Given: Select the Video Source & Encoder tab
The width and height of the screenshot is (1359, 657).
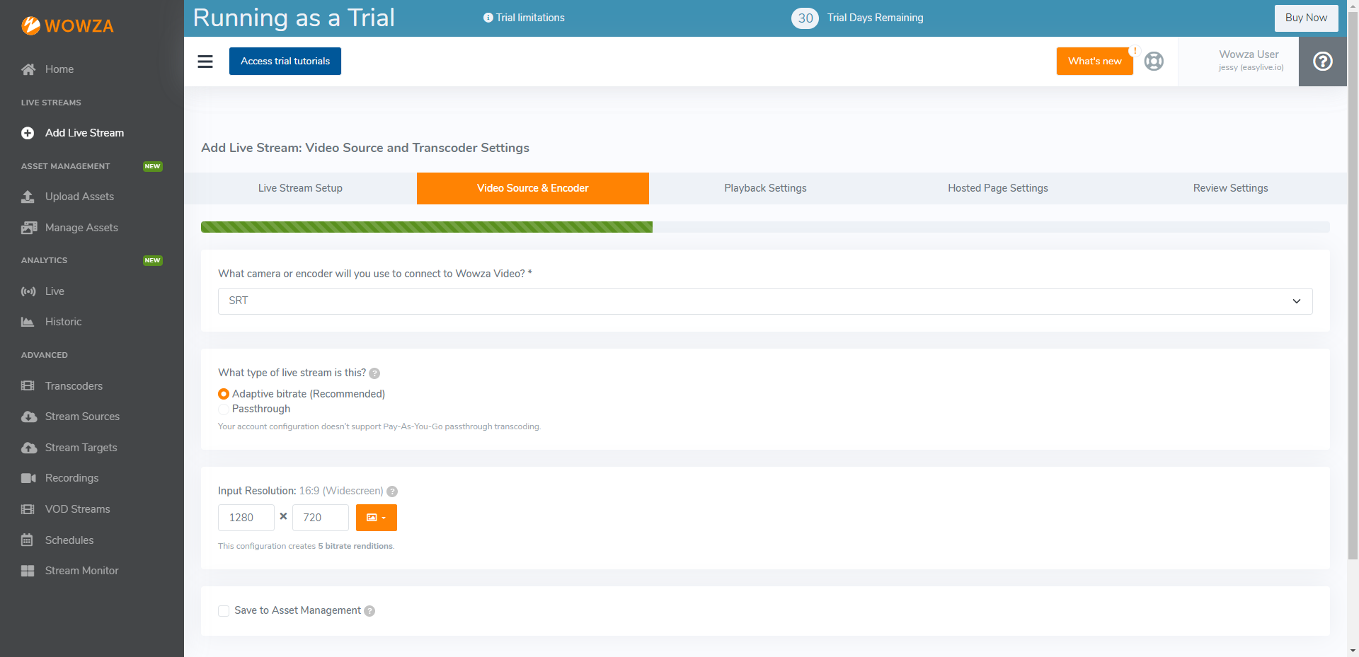Looking at the screenshot, I should [x=533, y=188].
